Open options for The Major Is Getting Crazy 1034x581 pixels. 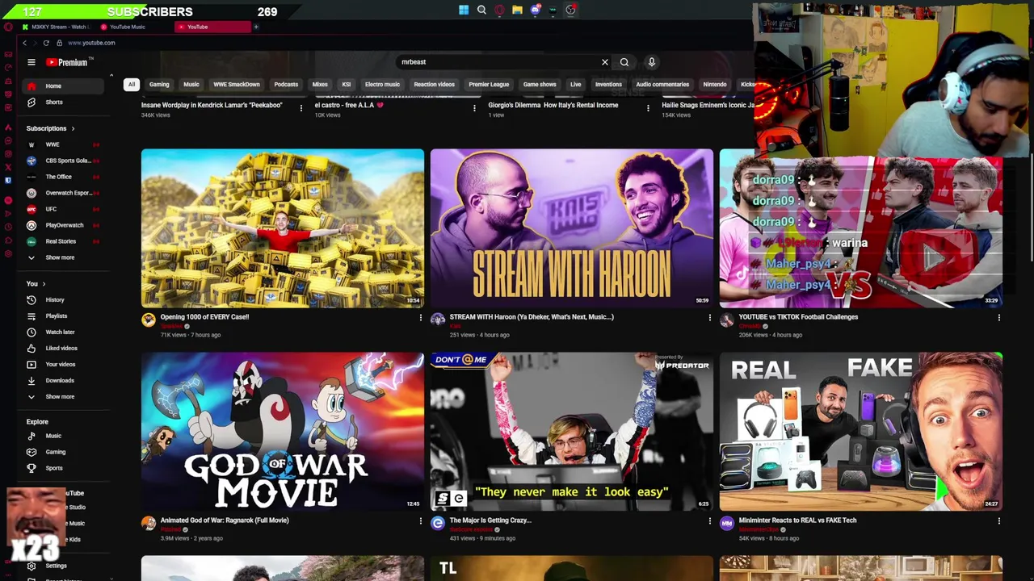coord(709,520)
